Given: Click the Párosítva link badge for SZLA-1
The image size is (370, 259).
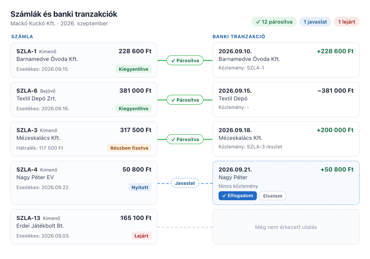Looking at the screenshot, I should [x=185, y=60].
